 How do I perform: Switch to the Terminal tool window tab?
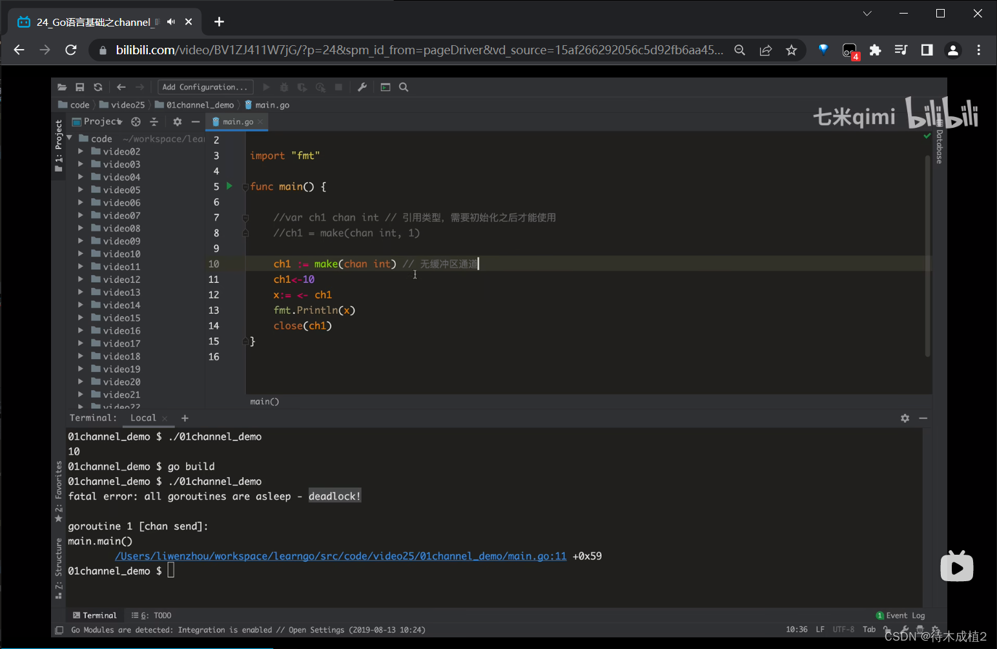coord(95,615)
